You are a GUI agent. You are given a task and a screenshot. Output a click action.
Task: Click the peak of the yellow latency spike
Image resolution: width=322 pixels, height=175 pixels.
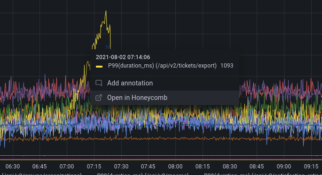click(x=106, y=11)
